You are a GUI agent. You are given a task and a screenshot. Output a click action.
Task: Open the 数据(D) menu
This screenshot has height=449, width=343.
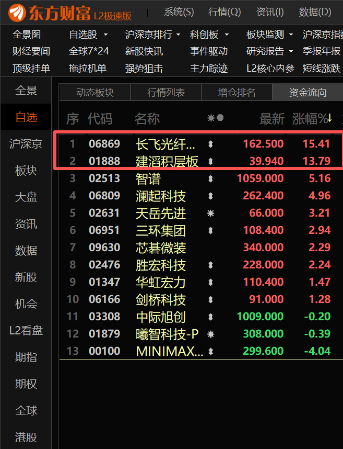point(315,12)
